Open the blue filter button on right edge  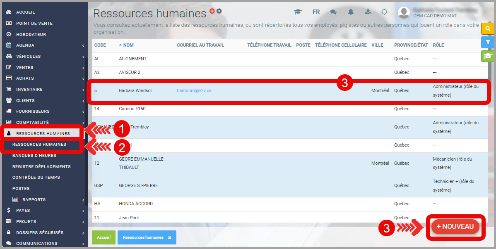pyautogui.click(x=488, y=42)
